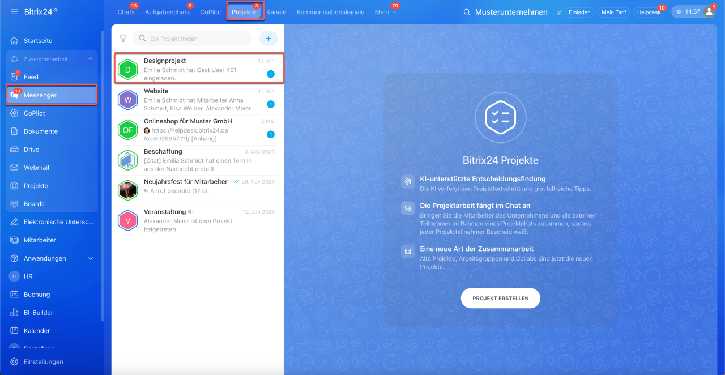This screenshot has width=725, height=375.
Task: Click the Ein Projekt finden search field
Action: (x=193, y=39)
